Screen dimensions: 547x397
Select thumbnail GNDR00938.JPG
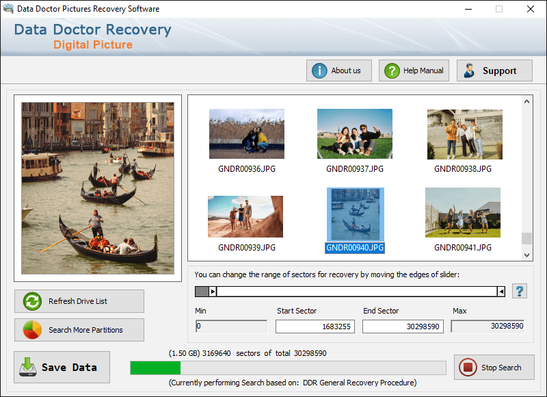pos(465,134)
